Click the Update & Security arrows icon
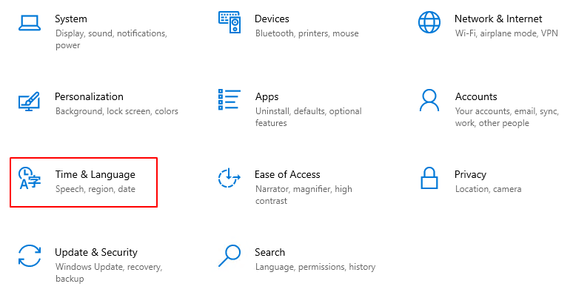This screenshot has width=573, height=298. pyautogui.click(x=30, y=256)
